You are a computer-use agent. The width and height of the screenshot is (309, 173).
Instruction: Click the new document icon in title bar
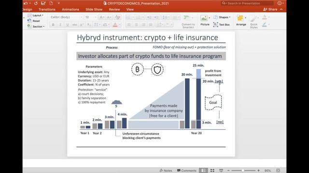(x=51, y=3)
